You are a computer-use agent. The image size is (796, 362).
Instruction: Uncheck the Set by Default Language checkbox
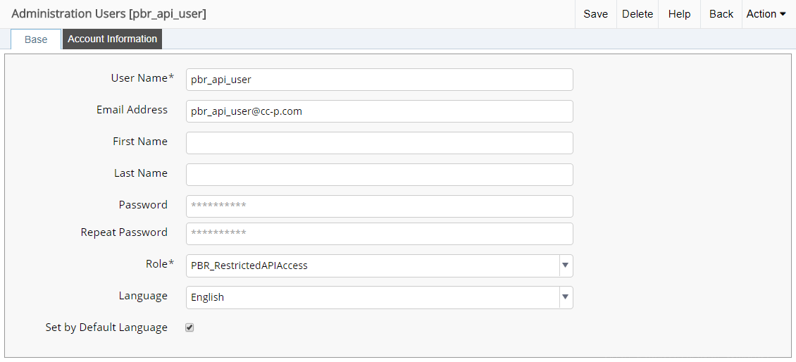[189, 327]
